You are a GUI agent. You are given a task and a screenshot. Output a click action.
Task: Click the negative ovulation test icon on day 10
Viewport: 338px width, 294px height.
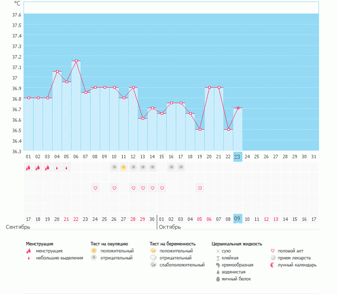click(x=114, y=167)
